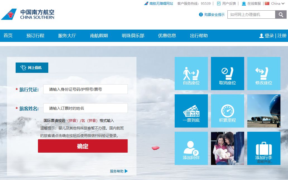The width and height of the screenshot is (288, 180).
Task: Select the 网上值机 tab
Action: click(x=32, y=68)
